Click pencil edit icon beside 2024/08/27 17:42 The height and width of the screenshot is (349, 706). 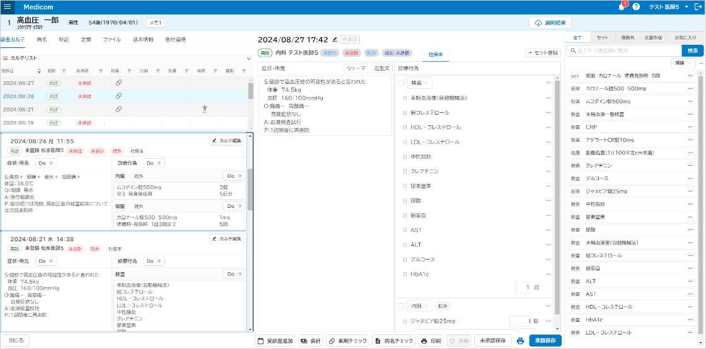point(335,39)
